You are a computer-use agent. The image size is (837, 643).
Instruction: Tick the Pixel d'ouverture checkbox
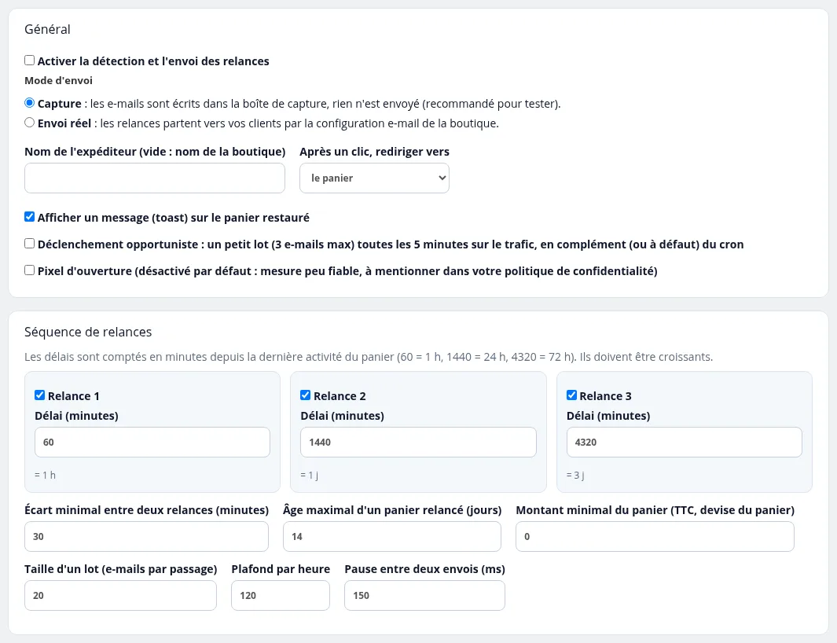click(x=29, y=270)
